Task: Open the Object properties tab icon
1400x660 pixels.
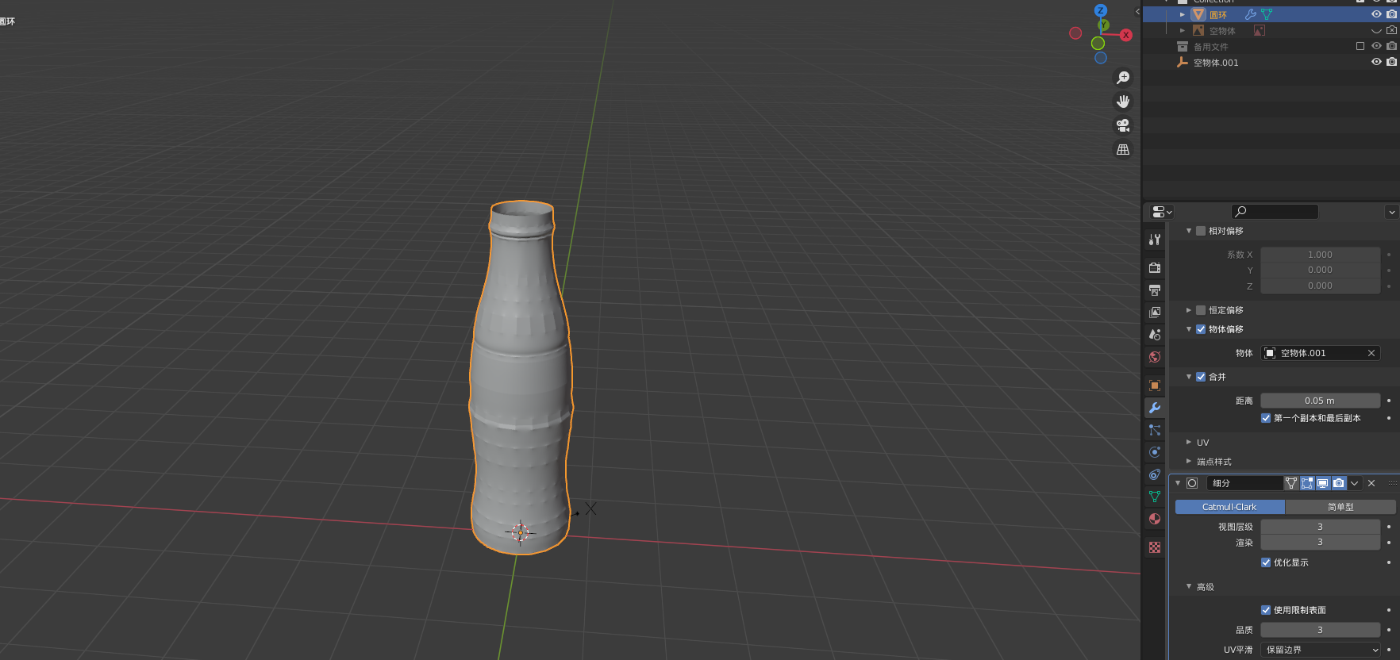Action: [x=1155, y=386]
